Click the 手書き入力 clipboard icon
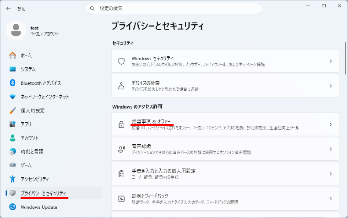Viewport: 348px width, 218px height. [121, 174]
